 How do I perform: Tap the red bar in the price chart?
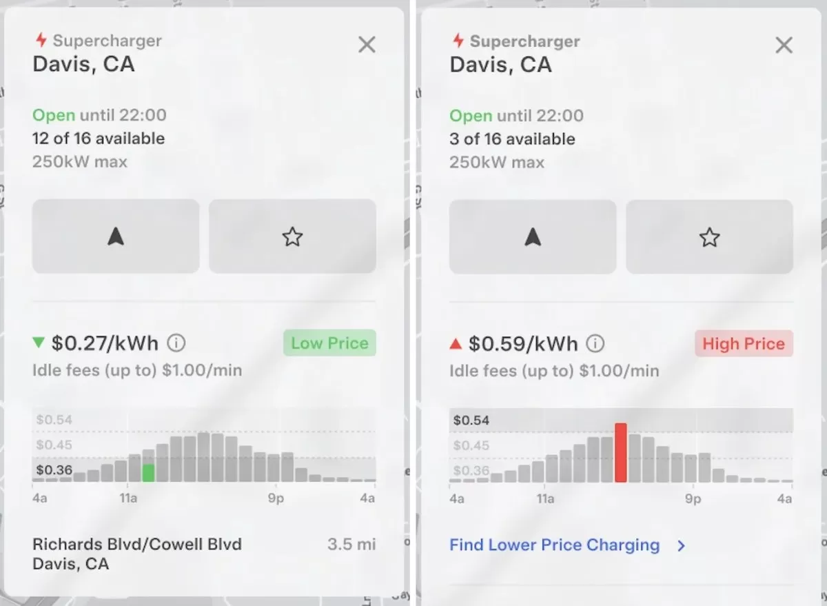[620, 452]
